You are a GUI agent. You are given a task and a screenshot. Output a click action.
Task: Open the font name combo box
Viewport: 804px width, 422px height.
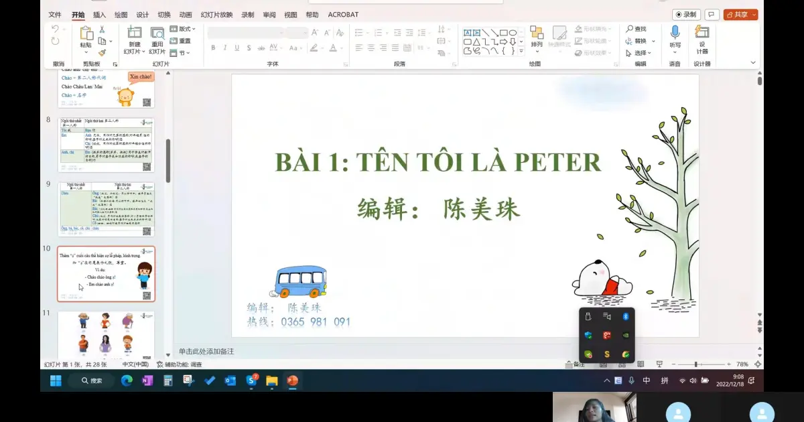[245, 33]
